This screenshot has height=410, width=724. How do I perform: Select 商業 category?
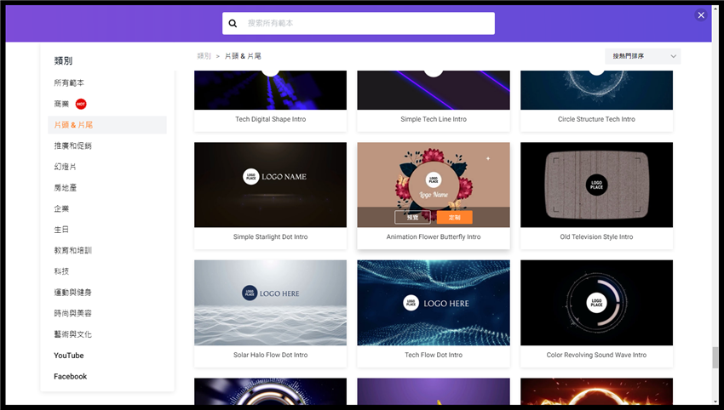pyautogui.click(x=61, y=104)
